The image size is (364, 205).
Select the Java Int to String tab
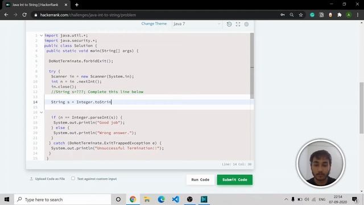tap(36, 5)
